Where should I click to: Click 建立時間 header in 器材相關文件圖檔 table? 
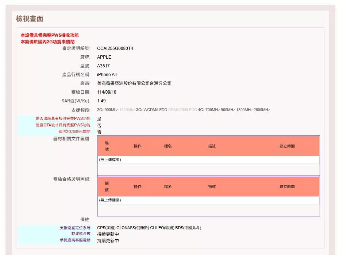(x=287, y=146)
